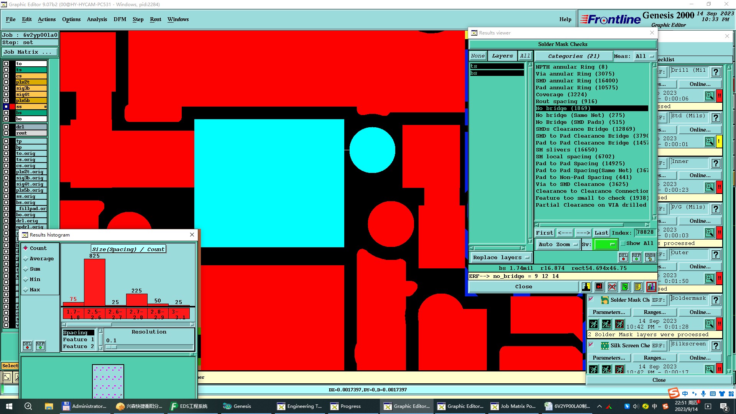Open the DFM menu

[x=120, y=19]
